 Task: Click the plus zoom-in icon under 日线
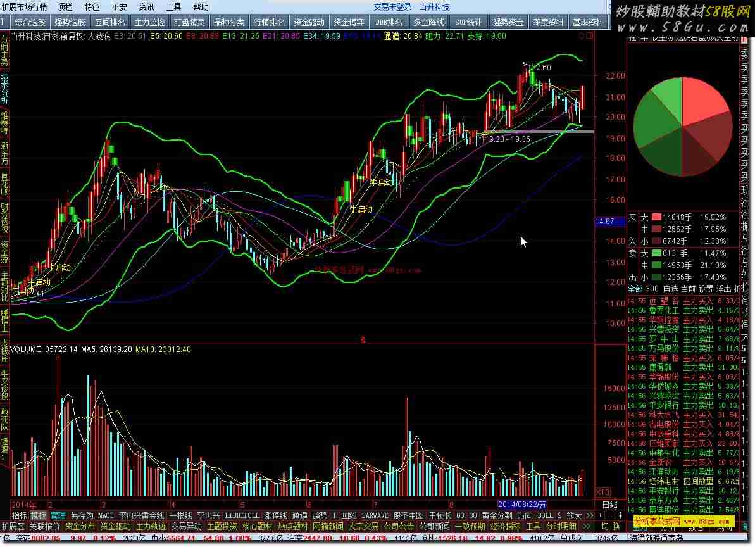599,515
